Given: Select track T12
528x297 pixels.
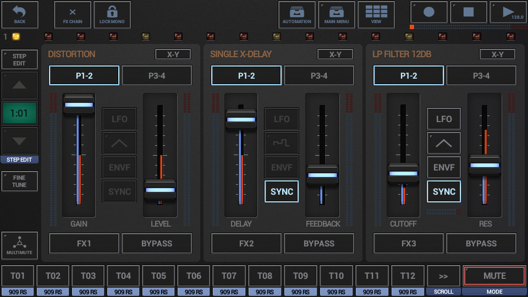Looking at the screenshot, I should pos(408,276).
